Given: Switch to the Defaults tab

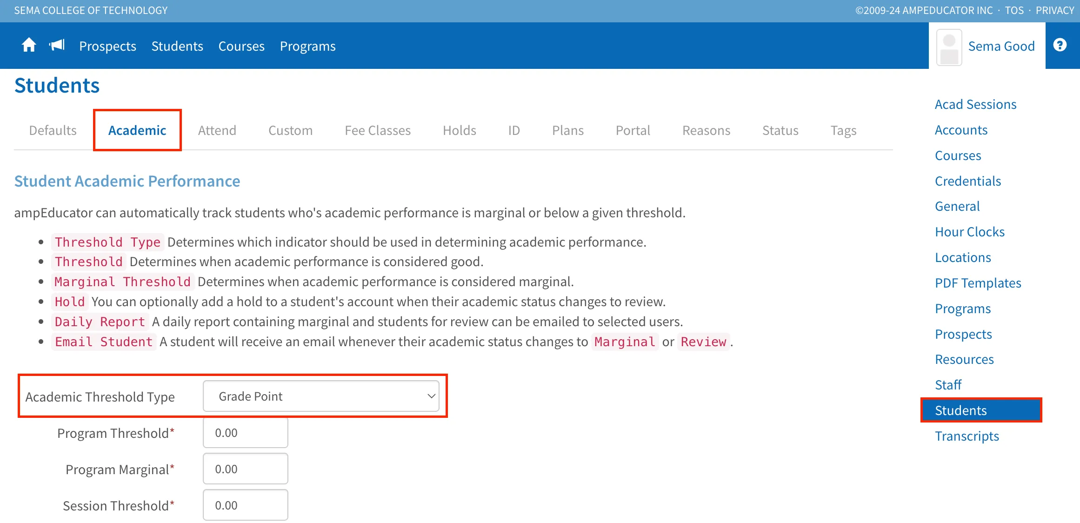Looking at the screenshot, I should (x=53, y=130).
